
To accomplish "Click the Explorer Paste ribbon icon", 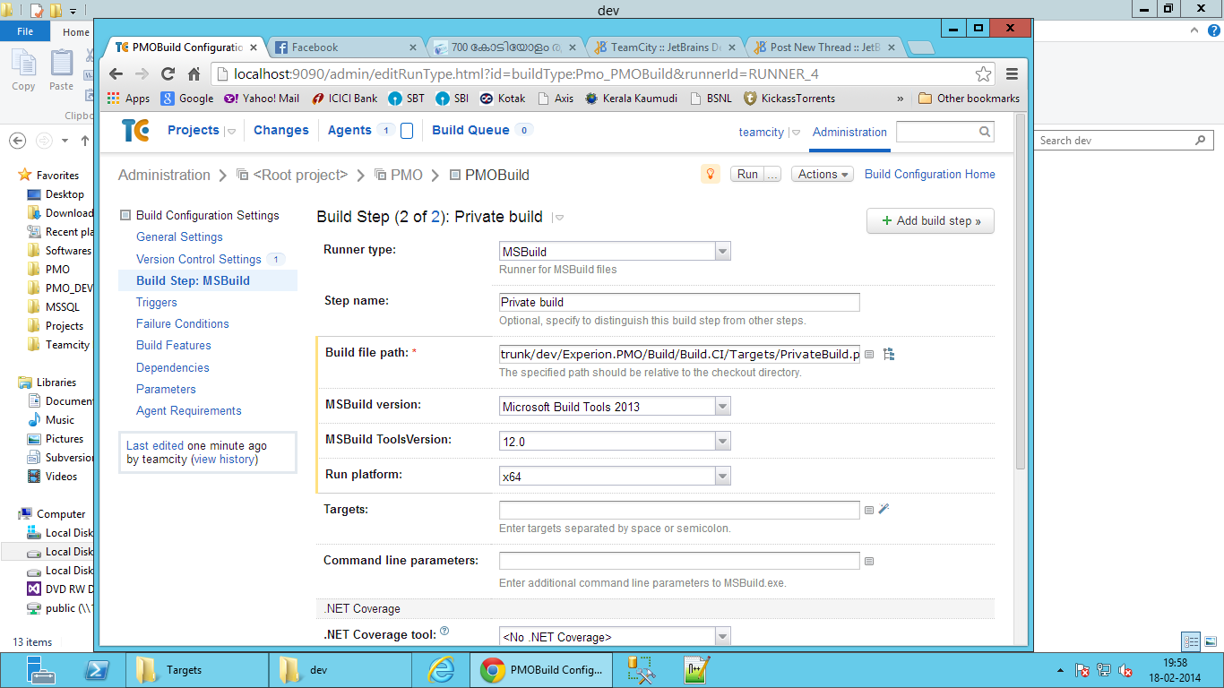I will pos(61,71).
